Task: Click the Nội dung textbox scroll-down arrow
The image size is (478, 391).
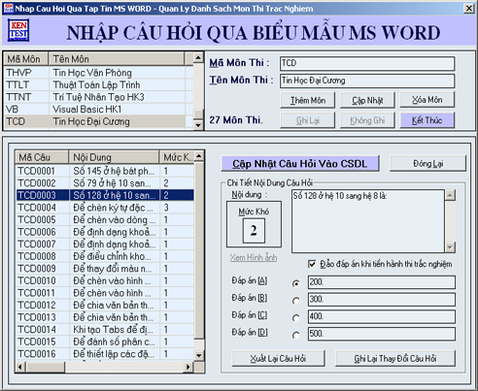Action: (x=450, y=247)
